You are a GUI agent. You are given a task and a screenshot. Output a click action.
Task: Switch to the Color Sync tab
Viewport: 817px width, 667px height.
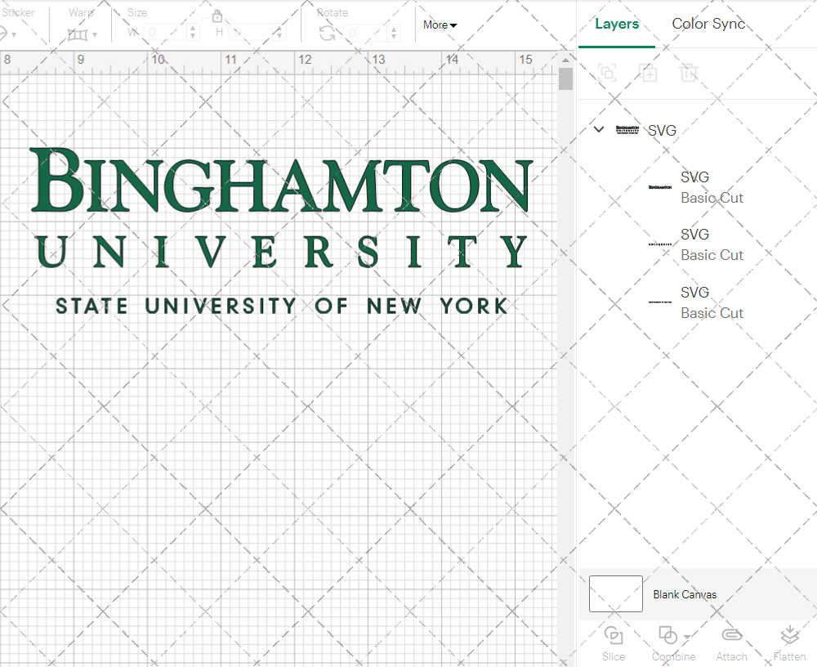pos(708,24)
